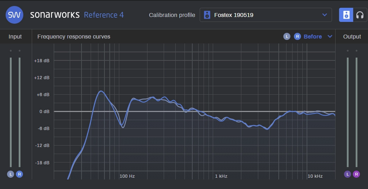Viewport: 368px width, 189px height.
Task: Click the round SW logo icon
Action: (14, 15)
